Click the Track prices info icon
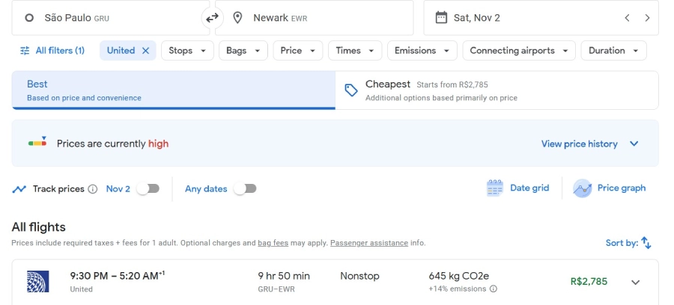The image size is (674, 305). point(93,189)
